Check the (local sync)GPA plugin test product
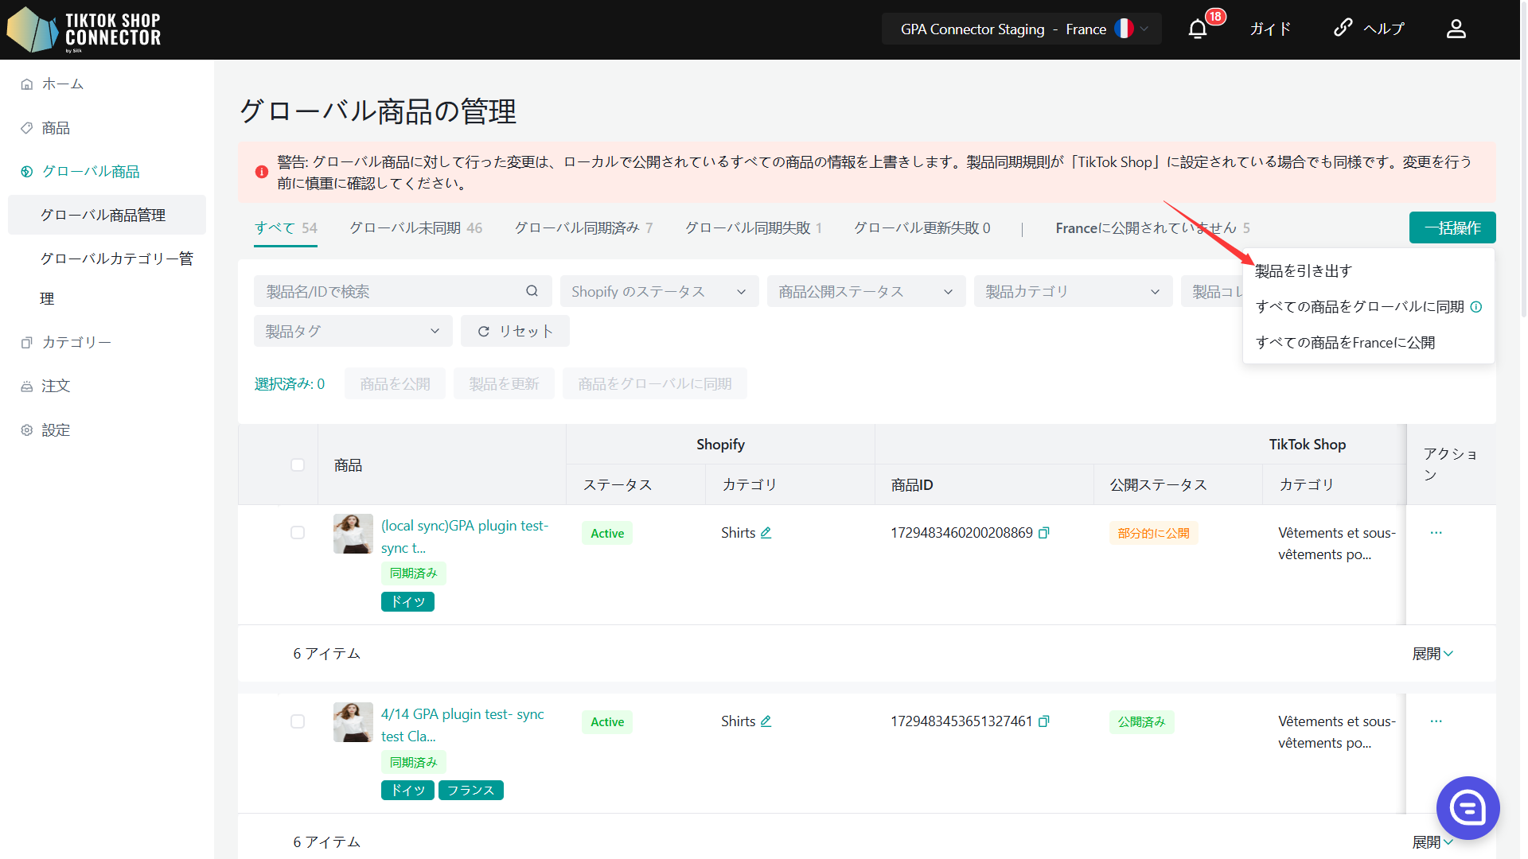The image size is (1528, 859). pos(298,533)
